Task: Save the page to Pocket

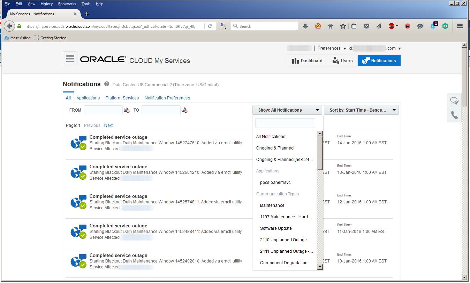Action: click(366, 26)
